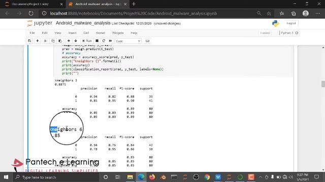325x182 pixels.
Task: Click the Trusted notebook indicator
Action: pyautogui.click(x=265, y=33)
